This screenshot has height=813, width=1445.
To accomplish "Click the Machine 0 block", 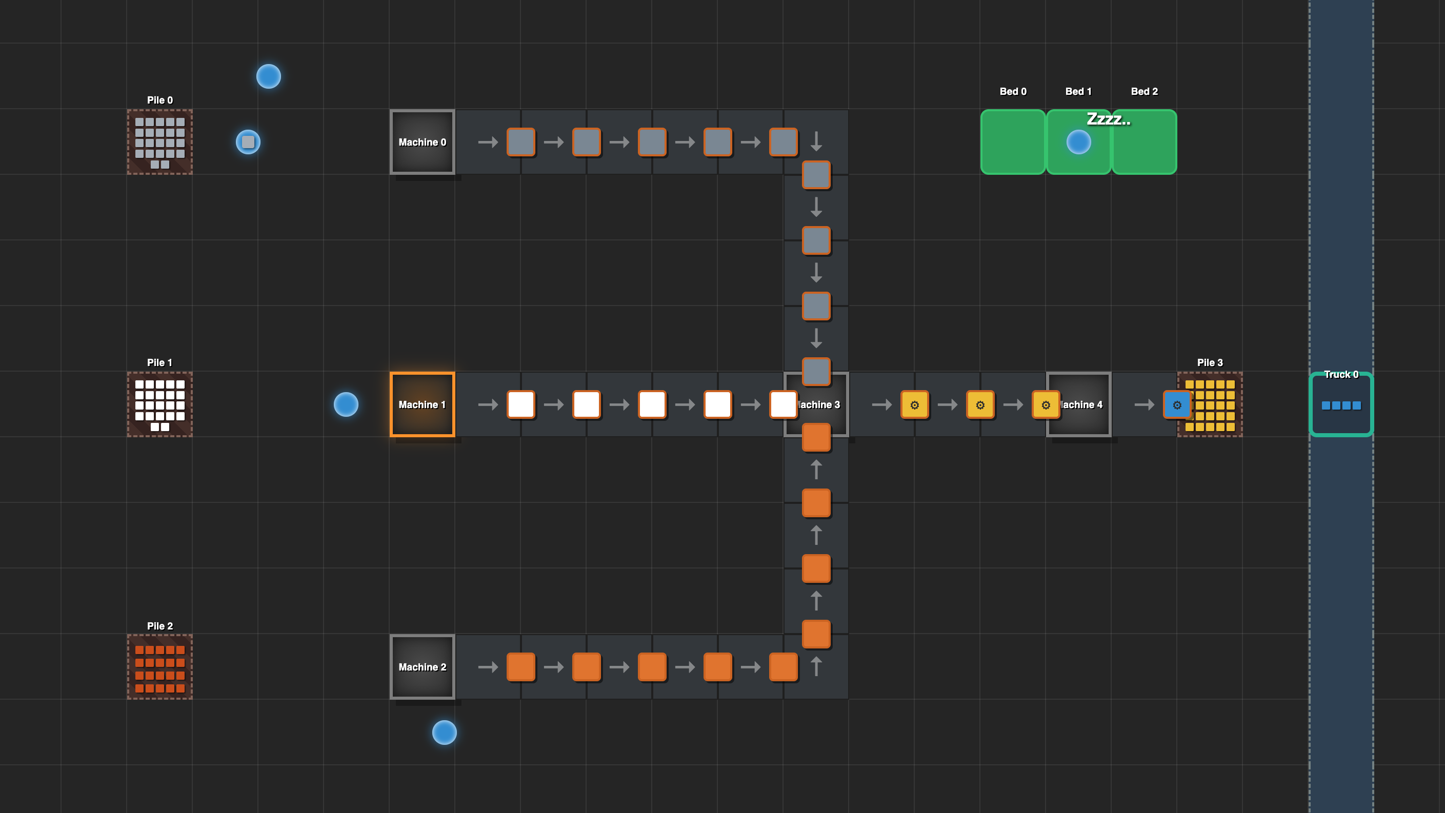I will (422, 142).
